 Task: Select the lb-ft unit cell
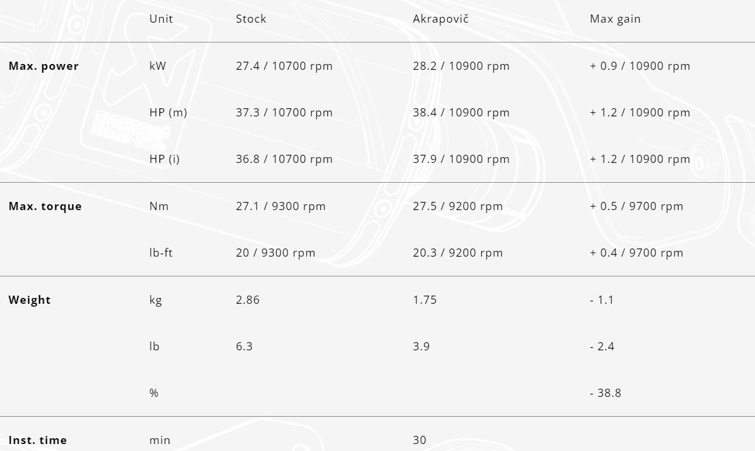pyautogui.click(x=161, y=253)
